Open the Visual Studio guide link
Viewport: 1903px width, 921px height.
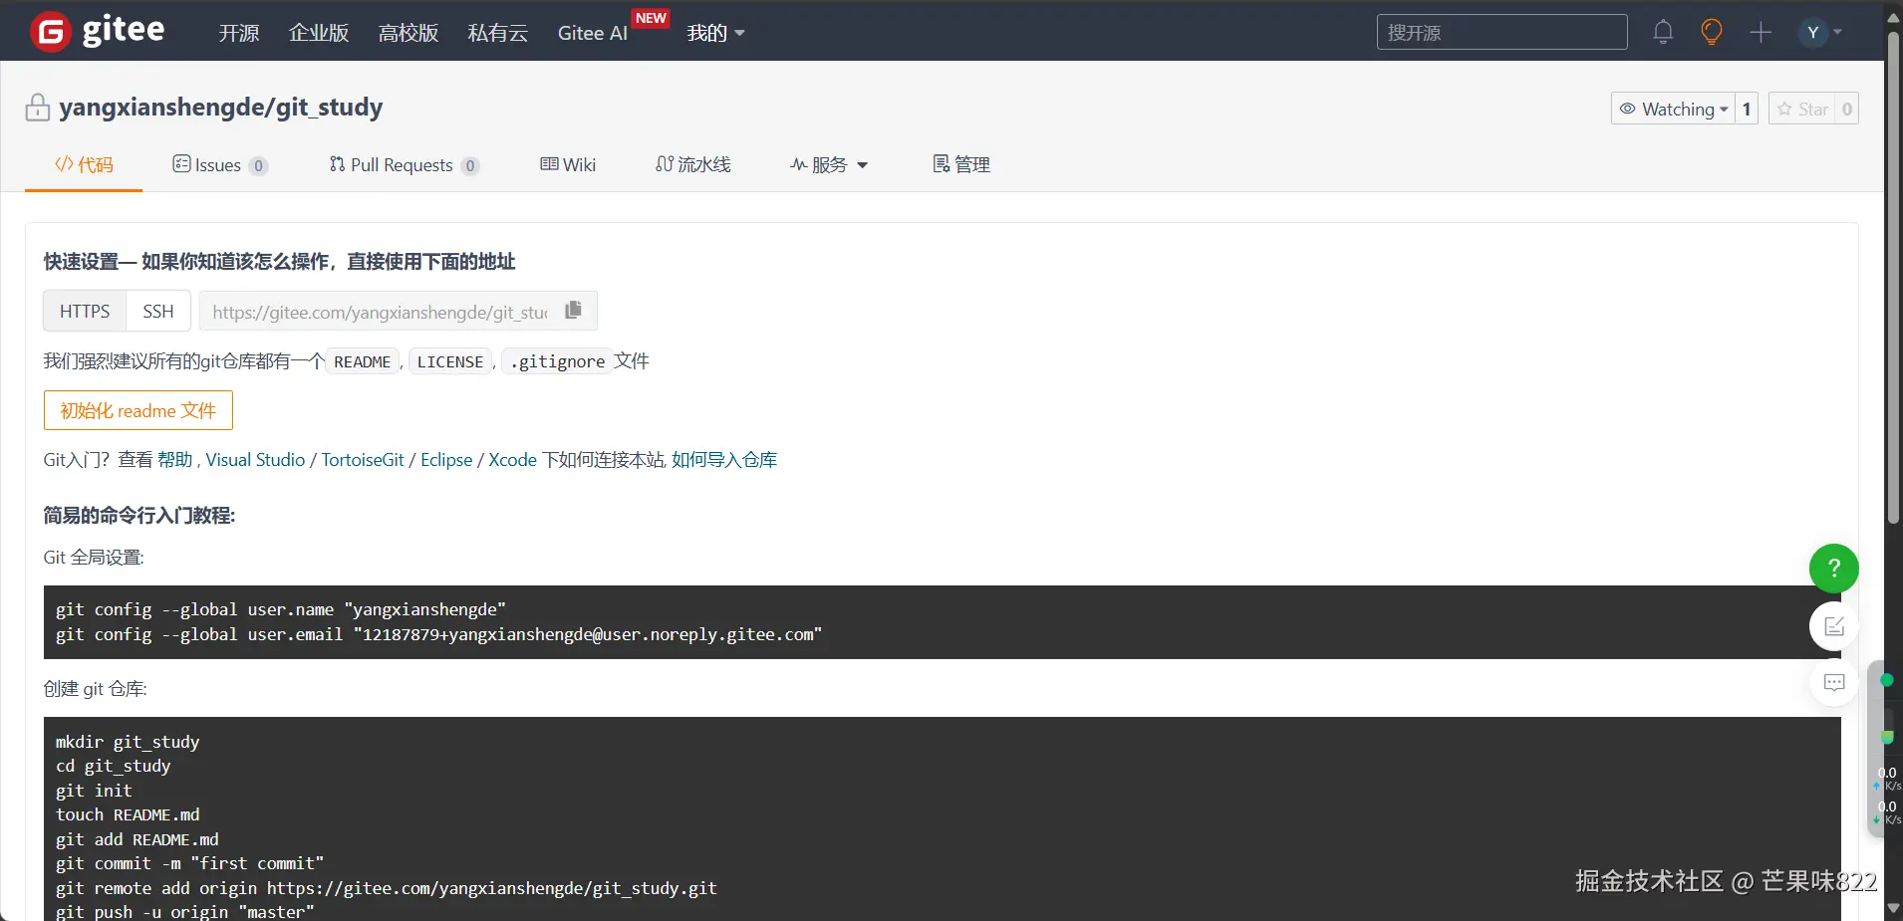tap(255, 460)
